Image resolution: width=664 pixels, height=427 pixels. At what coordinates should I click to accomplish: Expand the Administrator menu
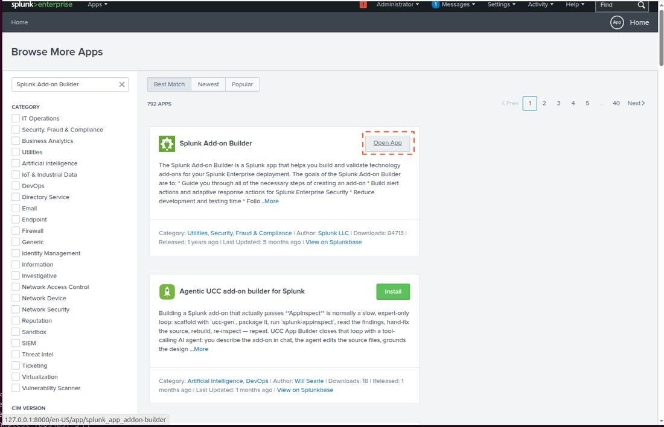[x=398, y=5]
